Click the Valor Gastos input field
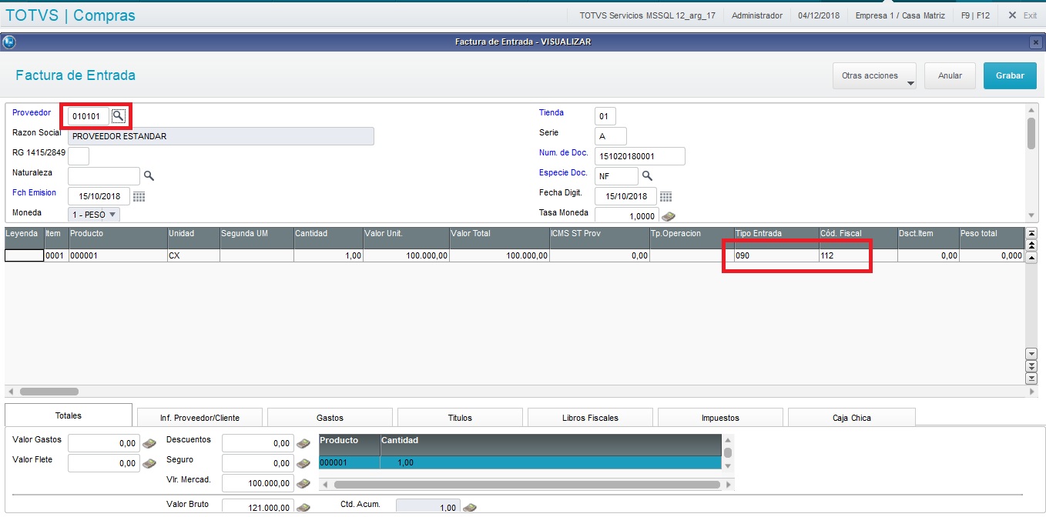This screenshot has height=517, width=1046. (104, 443)
